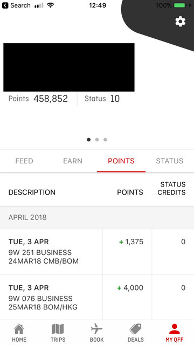Tap the Status credits value 10
This screenshot has width=194, height=345.
coord(115,99)
